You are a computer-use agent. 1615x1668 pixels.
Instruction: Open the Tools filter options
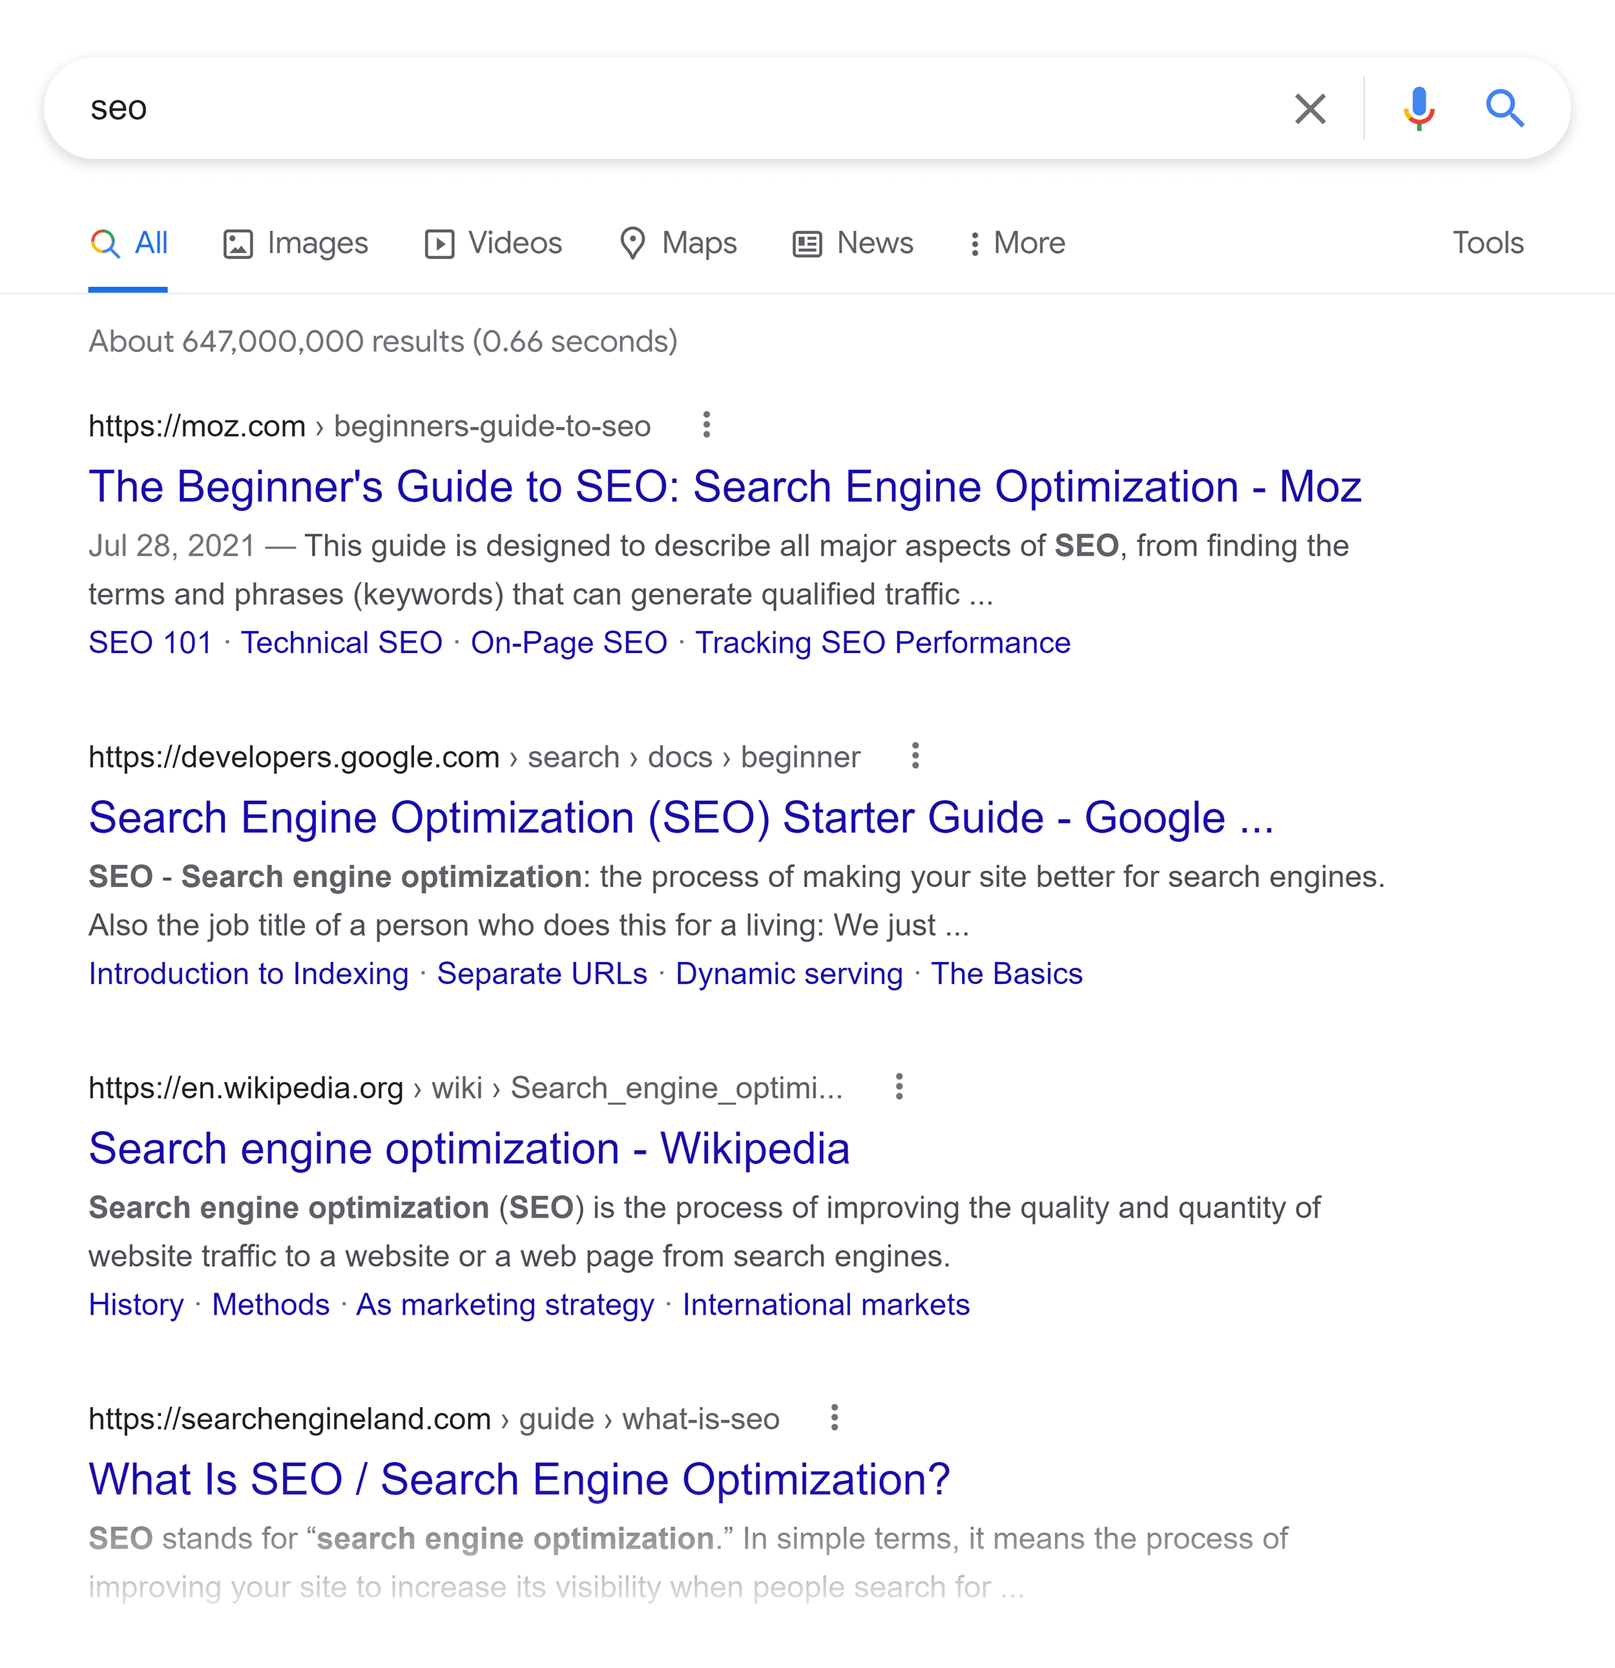[x=1487, y=244]
